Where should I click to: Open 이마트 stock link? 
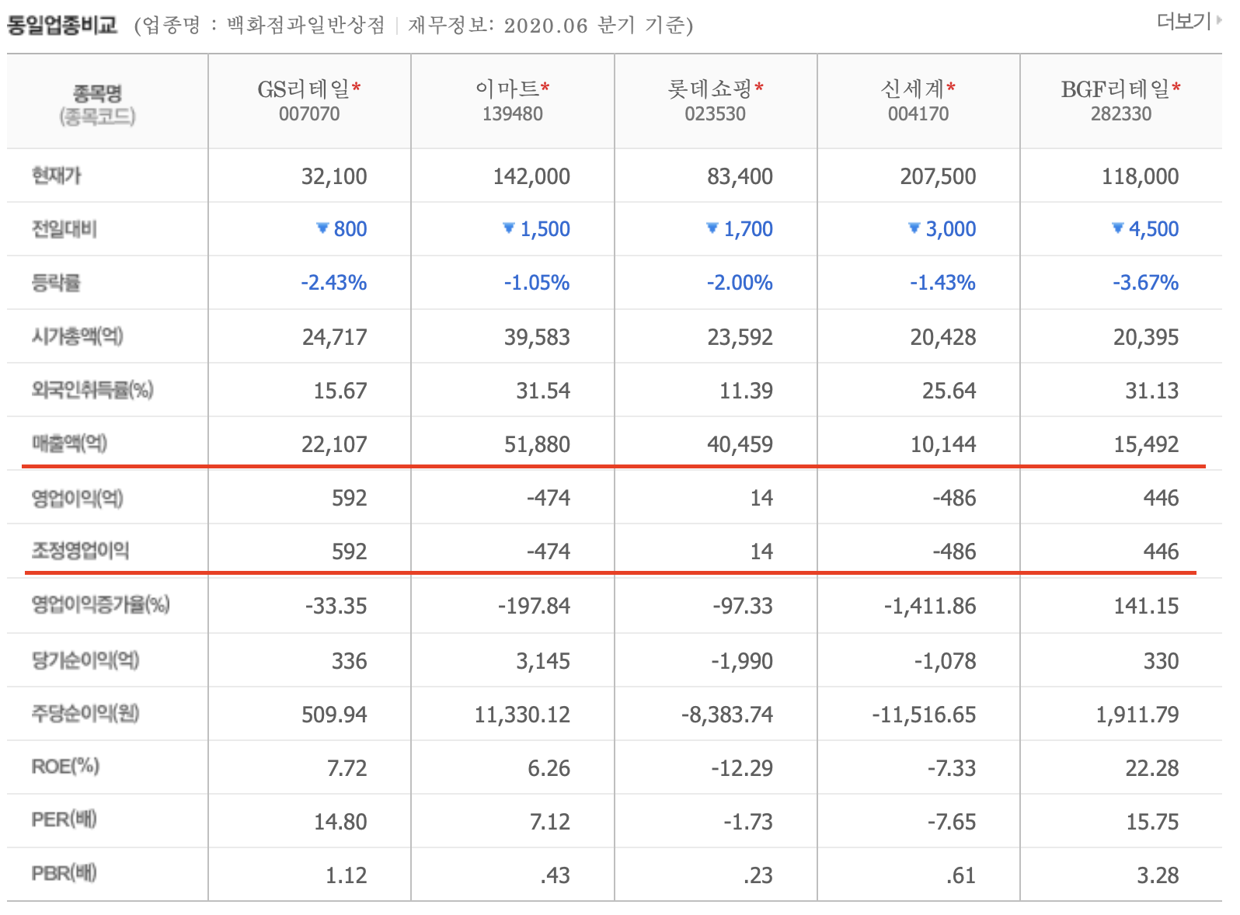click(507, 89)
